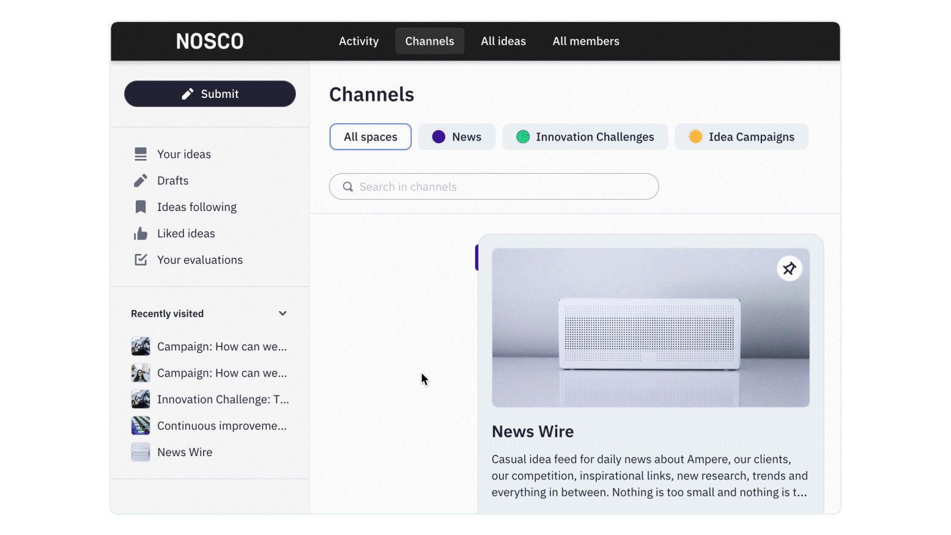
Task: Open the first 'Campaign: How can we...' entry
Action: (221, 346)
